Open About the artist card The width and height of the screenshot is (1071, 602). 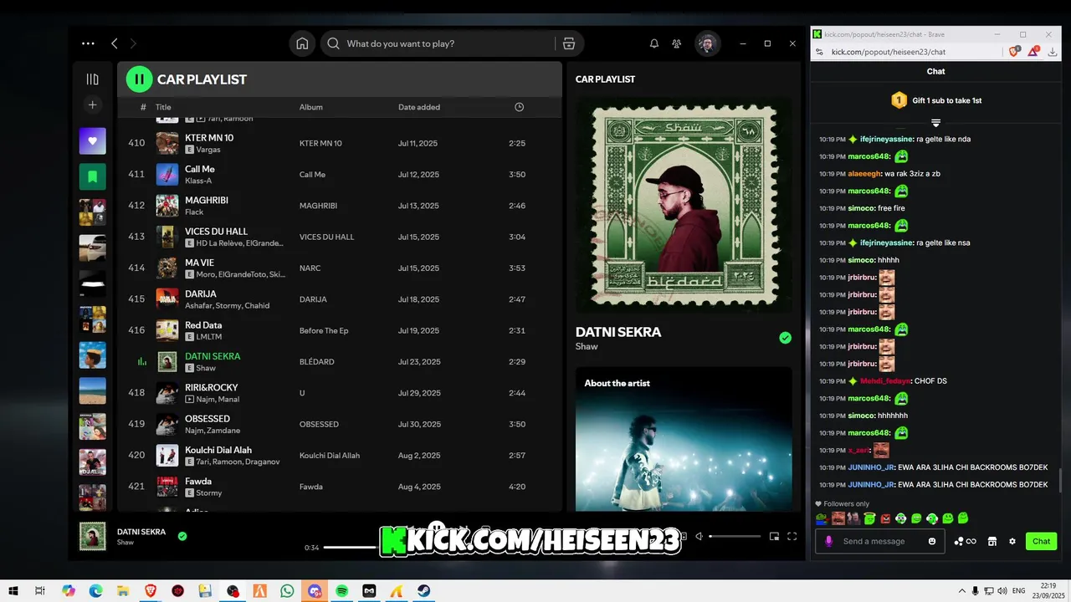click(684, 439)
